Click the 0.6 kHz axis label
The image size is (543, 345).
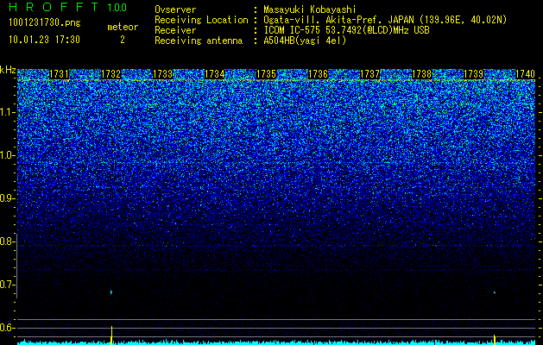[x=6, y=328]
